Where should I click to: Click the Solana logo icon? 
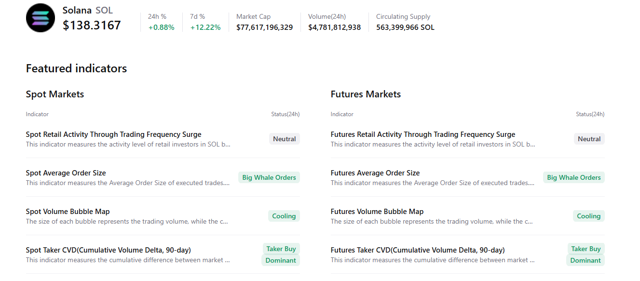coord(41,18)
